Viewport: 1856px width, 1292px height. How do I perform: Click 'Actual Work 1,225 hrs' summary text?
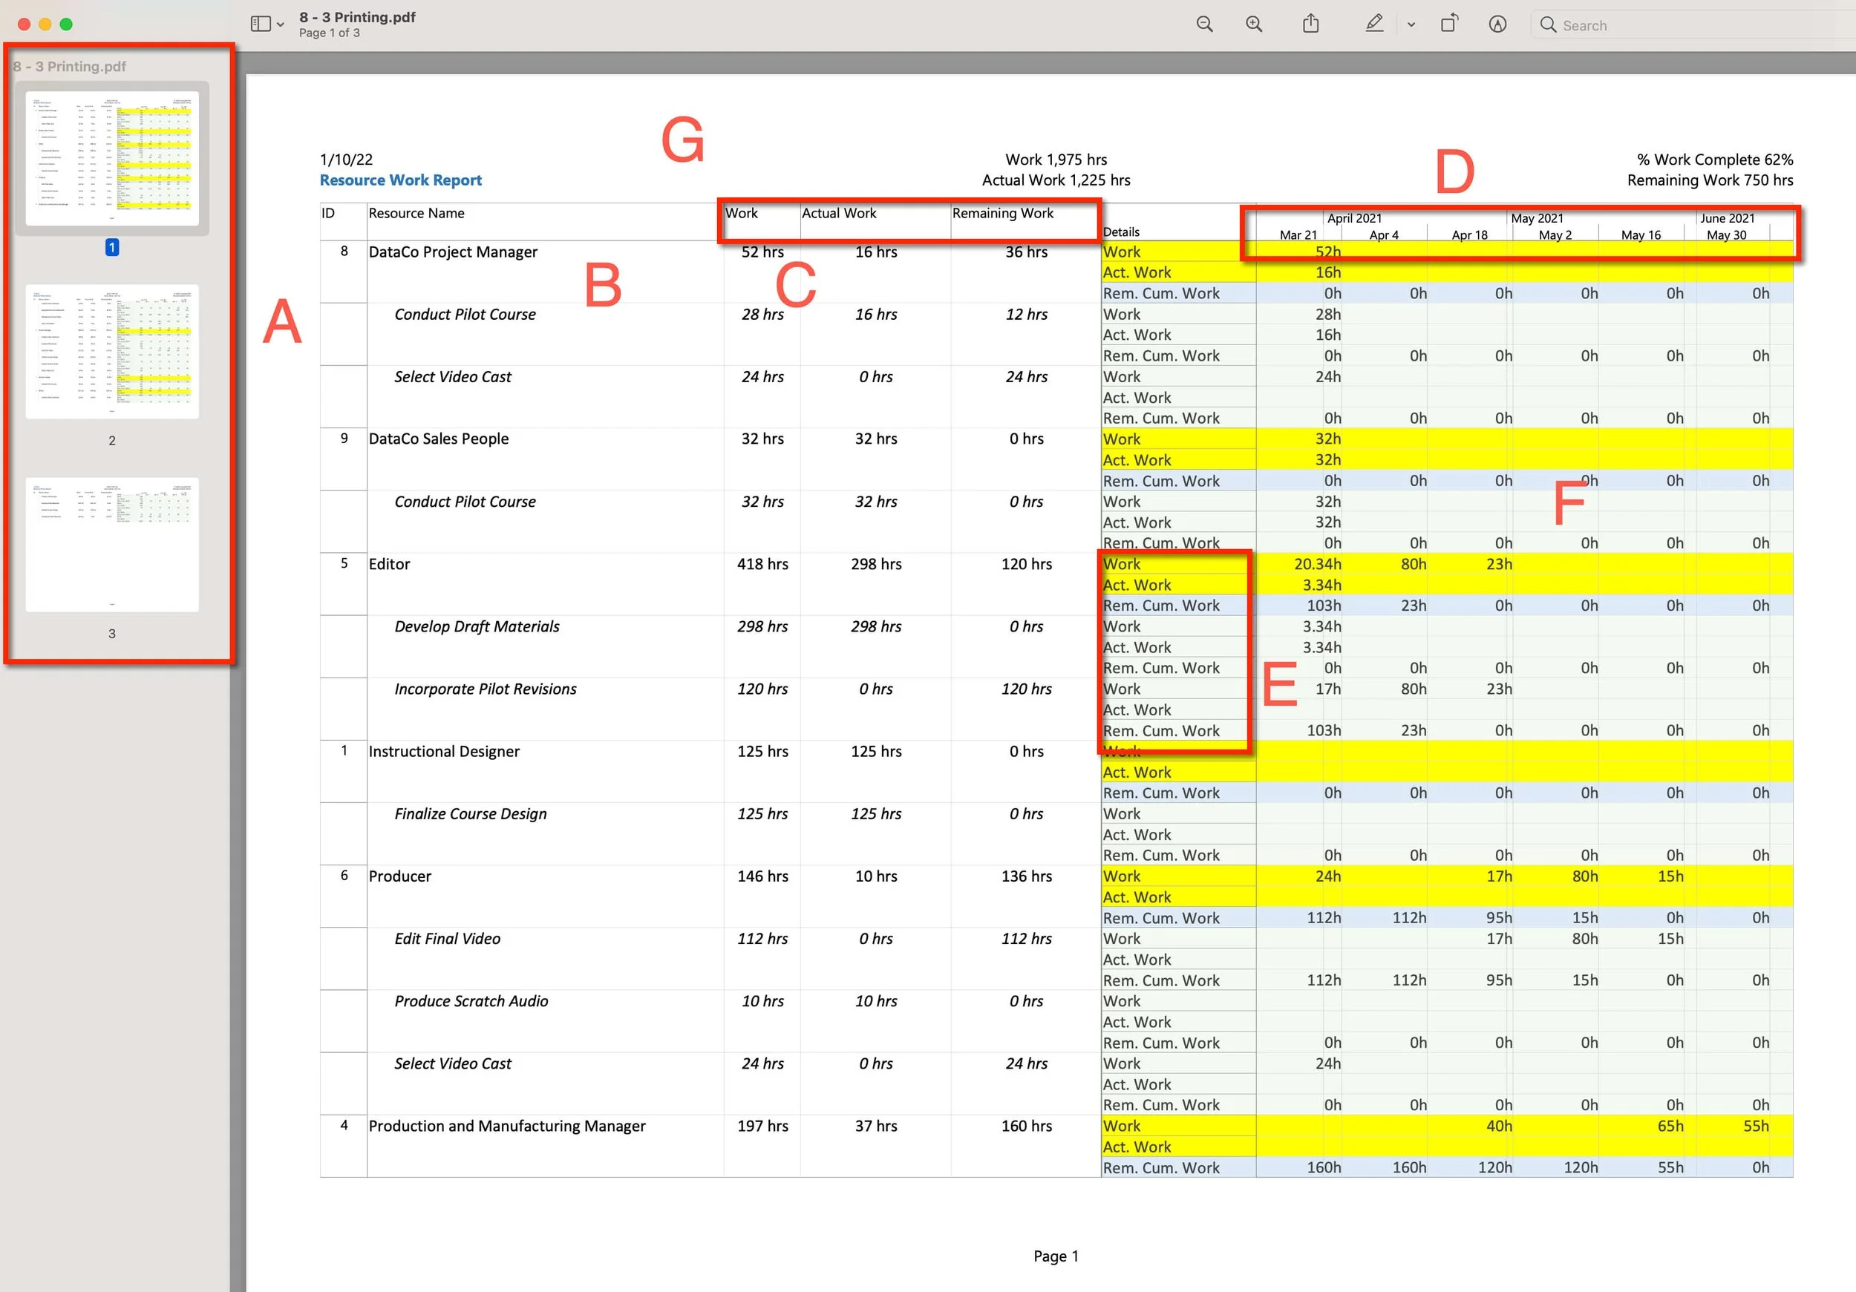tap(1056, 180)
